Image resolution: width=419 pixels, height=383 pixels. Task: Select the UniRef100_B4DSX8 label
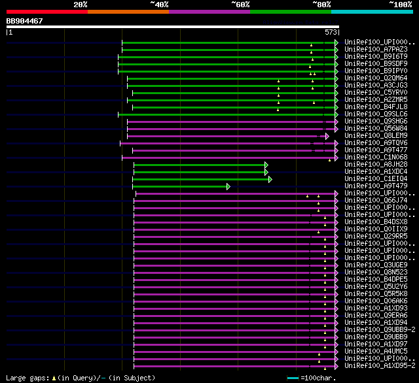[376, 222]
